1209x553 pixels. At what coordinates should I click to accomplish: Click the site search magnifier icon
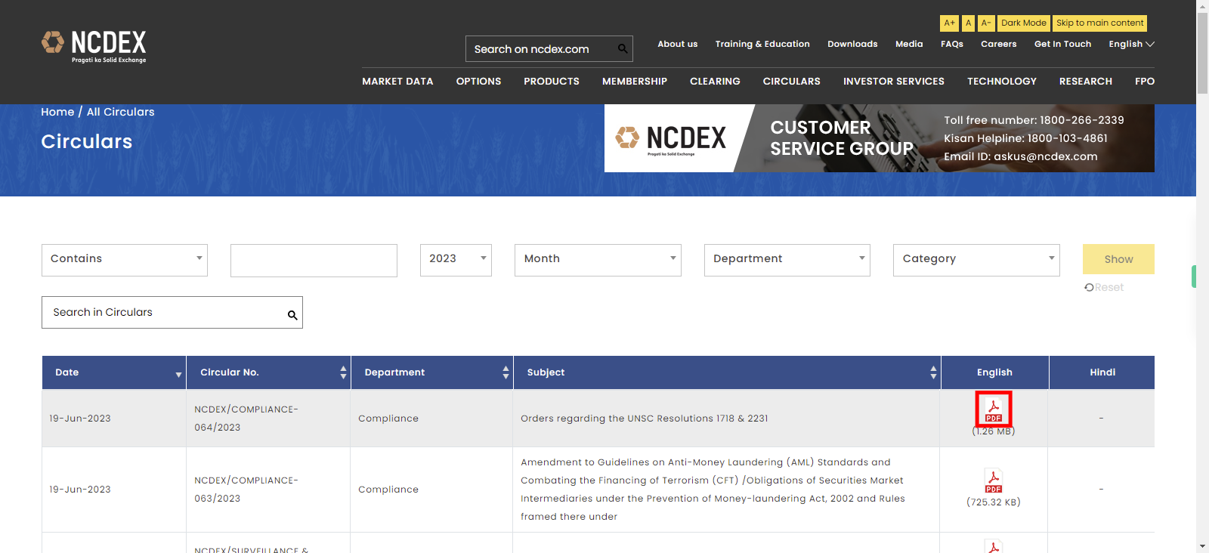tap(623, 49)
